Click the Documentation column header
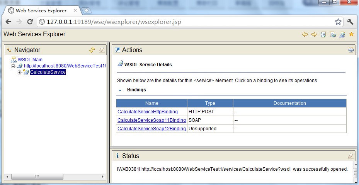359x185 pixels. pyautogui.click(x=289, y=103)
